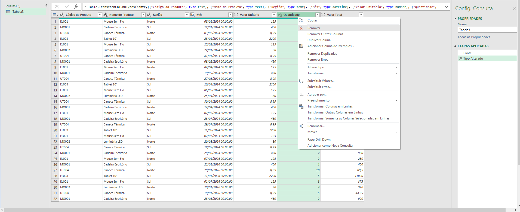Cancel formula edit with the X icon
The width and height of the screenshot is (520, 212).
[x=57, y=7]
